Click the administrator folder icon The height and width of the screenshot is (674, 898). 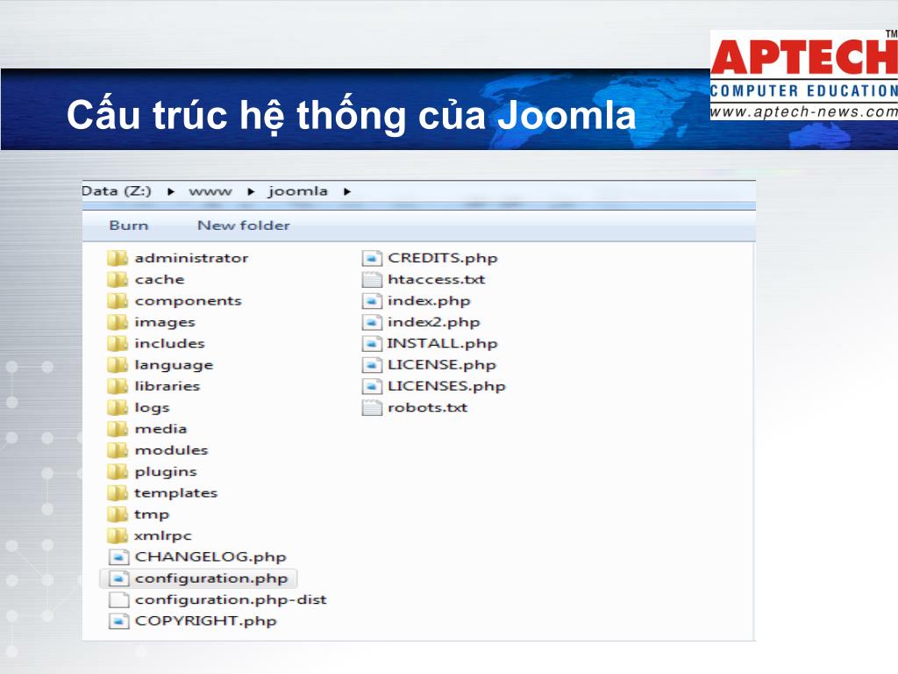click(118, 258)
